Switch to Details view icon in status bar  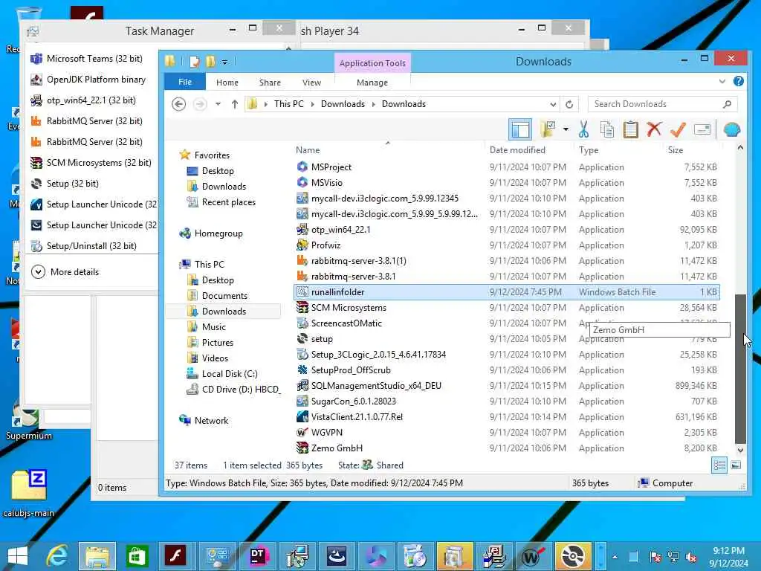tap(719, 465)
